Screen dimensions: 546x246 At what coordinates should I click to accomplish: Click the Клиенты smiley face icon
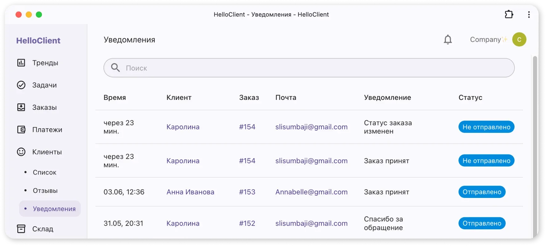tap(21, 152)
